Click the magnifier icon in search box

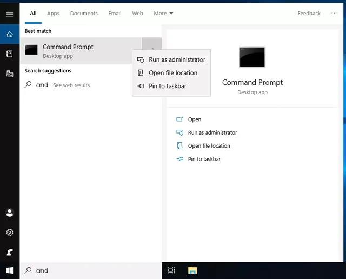28,270
